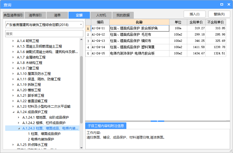Collapse the A.1.24 成品保护工程 node arrow

[13, 112]
